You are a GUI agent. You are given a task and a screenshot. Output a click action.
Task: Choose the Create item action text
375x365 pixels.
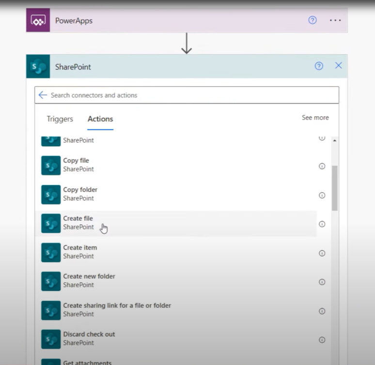[x=80, y=247]
